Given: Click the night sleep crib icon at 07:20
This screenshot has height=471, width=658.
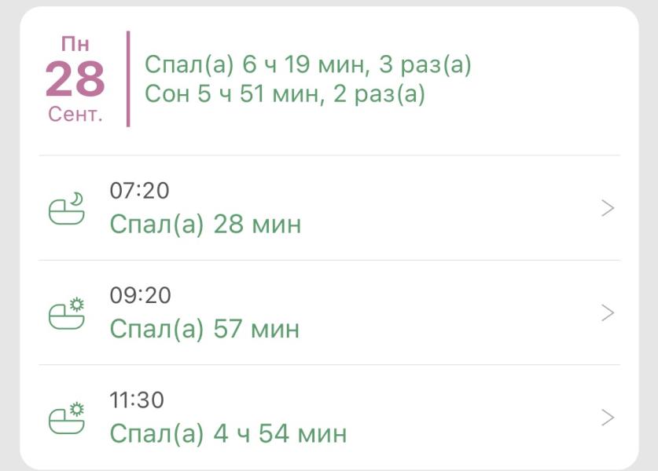Looking at the screenshot, I should [x=67, y=210].
